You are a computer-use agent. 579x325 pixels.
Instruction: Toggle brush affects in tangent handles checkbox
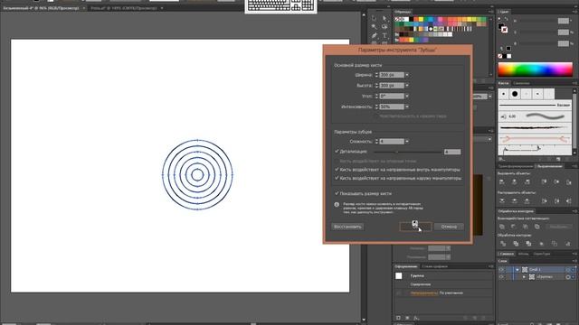click(337, 170)
